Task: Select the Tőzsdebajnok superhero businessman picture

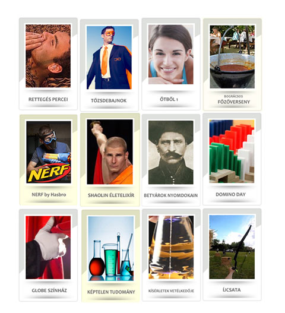Action: [x=109, y=58]
